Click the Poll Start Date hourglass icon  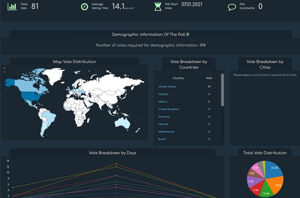click(x=158, y=7)
